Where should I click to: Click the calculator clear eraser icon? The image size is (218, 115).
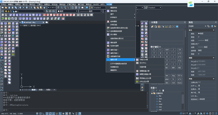point(153,26)
